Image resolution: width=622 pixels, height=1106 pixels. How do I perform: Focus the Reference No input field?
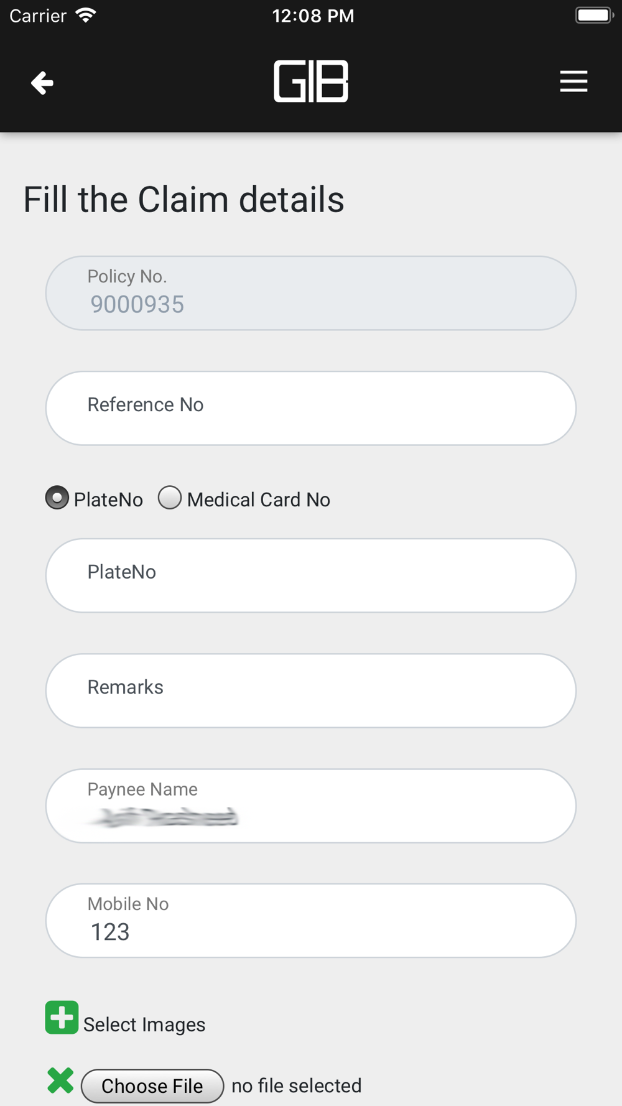311,408
